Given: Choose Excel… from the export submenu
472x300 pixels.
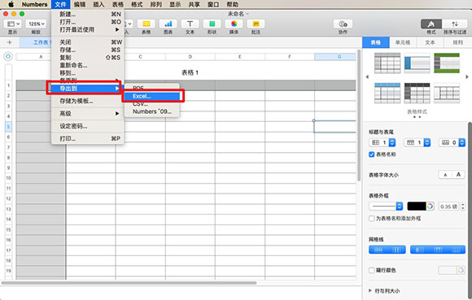Looking at the screenshot, I should tap(152, 96).
